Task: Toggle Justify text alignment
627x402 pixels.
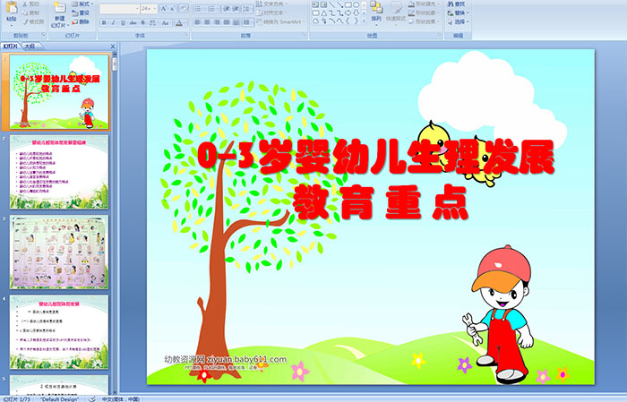Action: [227, 22]
